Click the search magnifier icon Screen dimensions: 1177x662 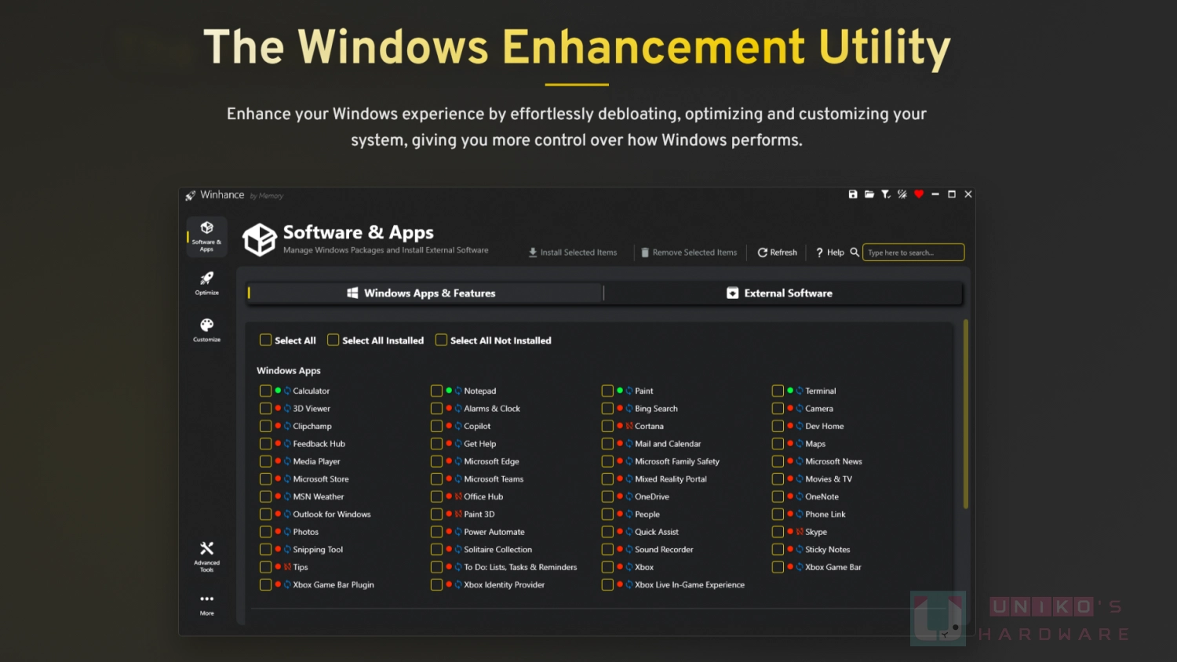[855, 253]
